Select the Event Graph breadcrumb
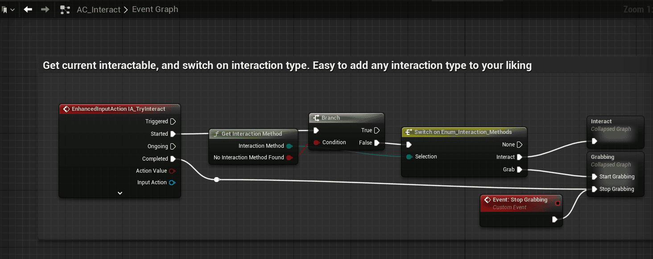Screen dimensions: 653x259 coord(155,9)
